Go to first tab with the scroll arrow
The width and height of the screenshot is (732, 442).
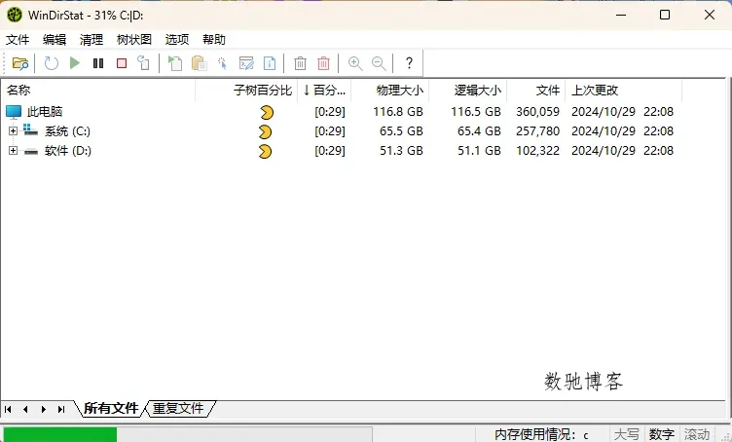click(8, 409)
